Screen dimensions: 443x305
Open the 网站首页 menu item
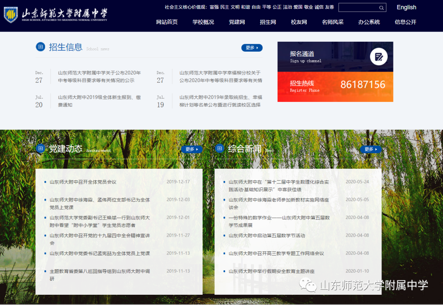pos(167,22)
